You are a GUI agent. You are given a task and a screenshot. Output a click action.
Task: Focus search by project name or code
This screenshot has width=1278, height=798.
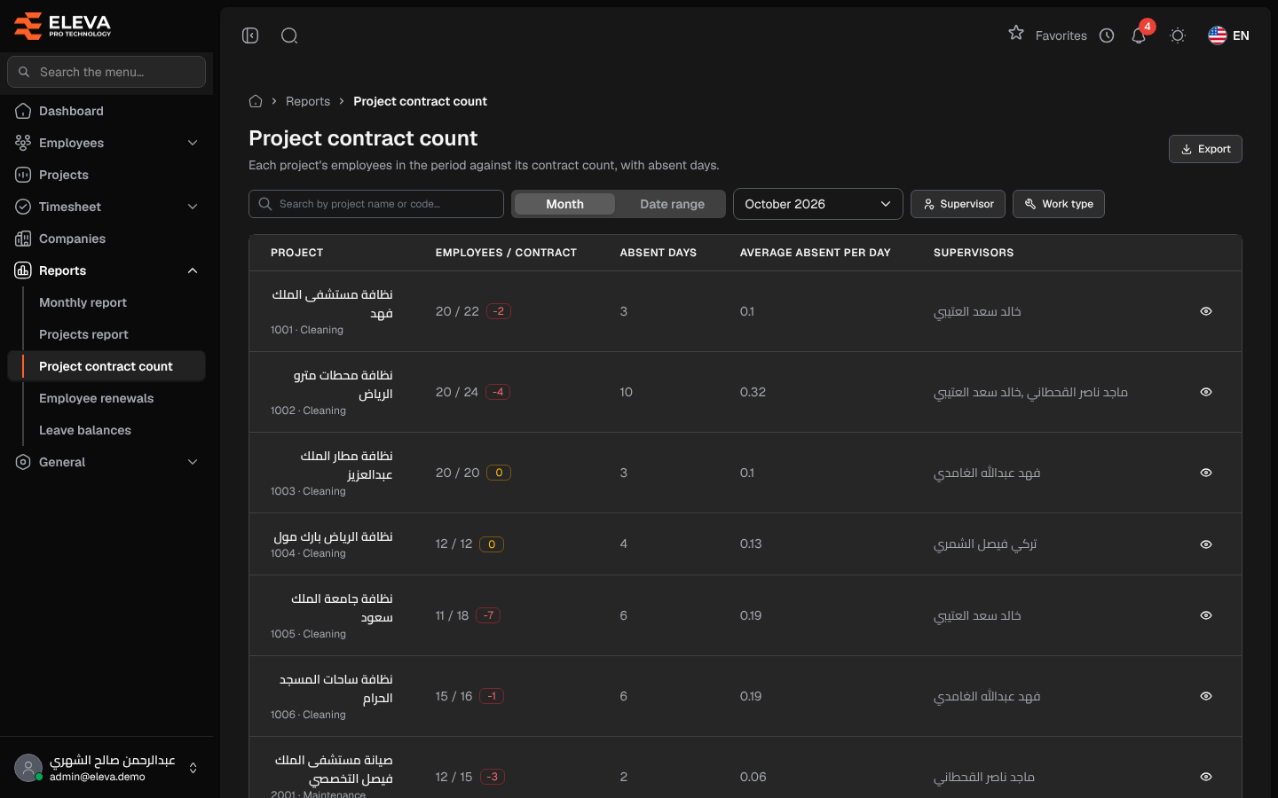point(376,204)
